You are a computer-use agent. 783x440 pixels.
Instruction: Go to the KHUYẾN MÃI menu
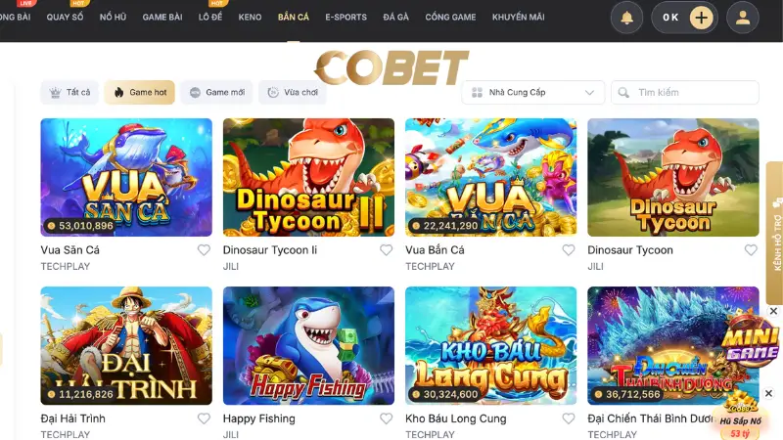click(x=519, y=17)
